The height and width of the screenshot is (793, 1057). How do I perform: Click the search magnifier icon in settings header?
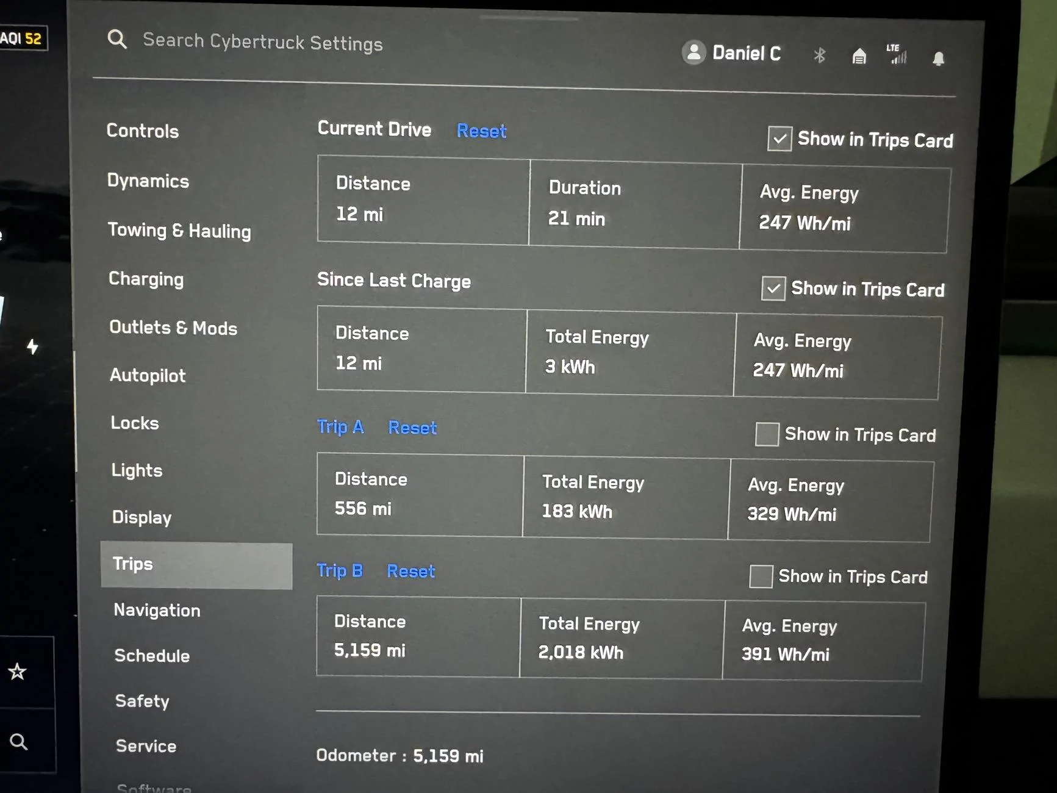pos(117,39)
